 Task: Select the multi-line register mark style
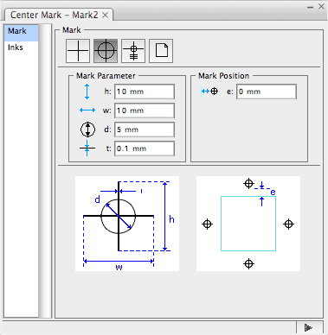(133, 51)
